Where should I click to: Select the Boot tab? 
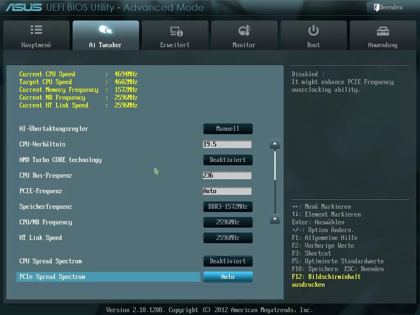(x=313, y=35)
